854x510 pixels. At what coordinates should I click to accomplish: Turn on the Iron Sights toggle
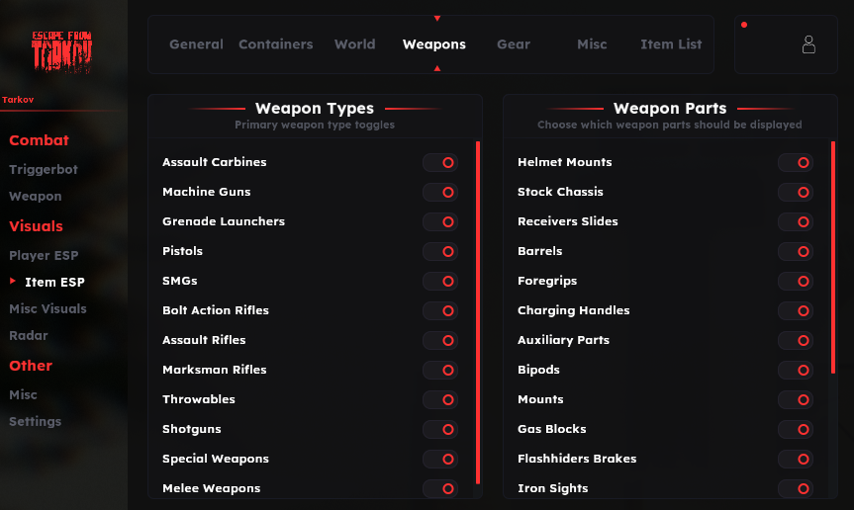pyautogui.click(x=796, y=488)
